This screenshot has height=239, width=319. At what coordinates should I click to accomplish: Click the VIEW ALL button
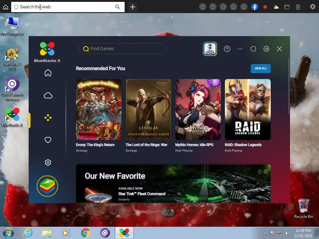(x=261, y=68)
